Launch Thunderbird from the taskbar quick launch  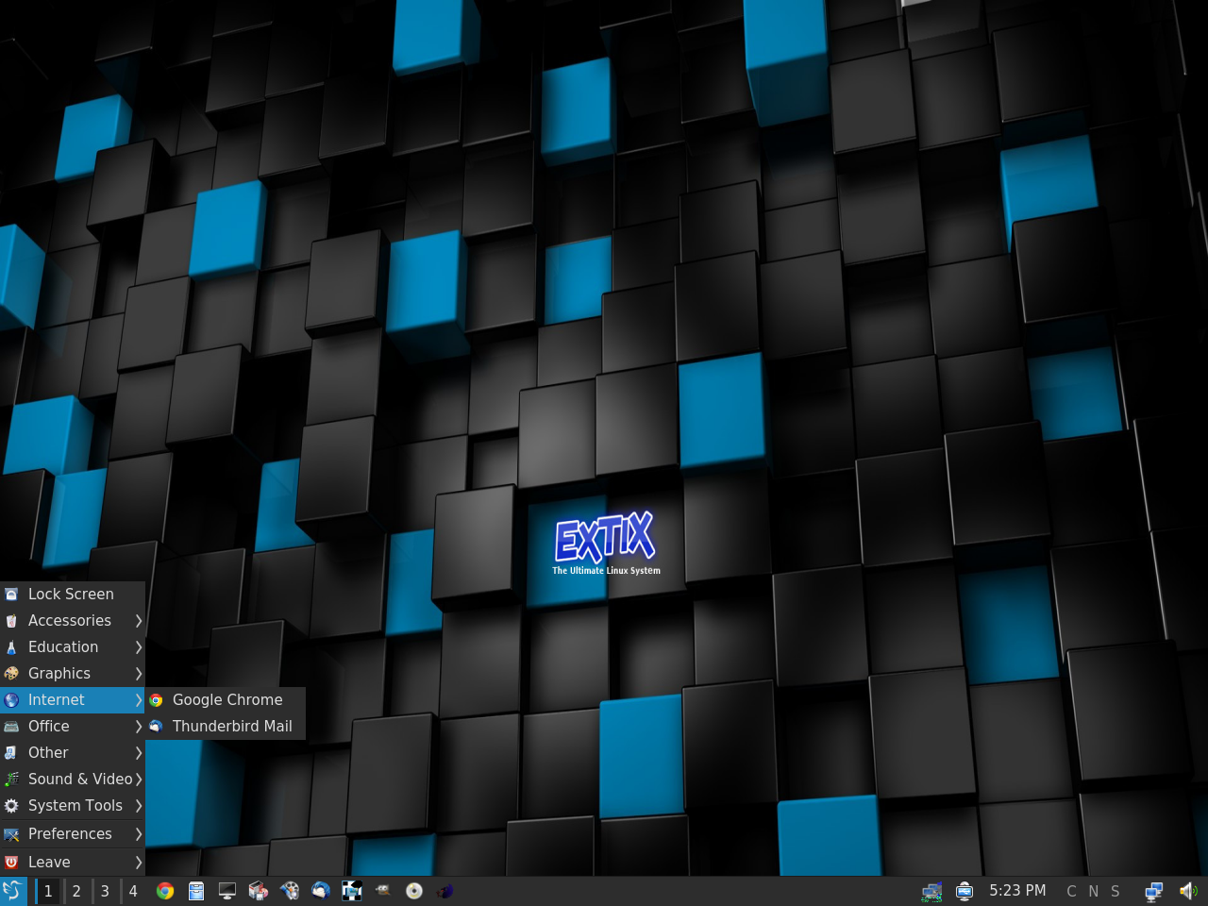(321, 891)
